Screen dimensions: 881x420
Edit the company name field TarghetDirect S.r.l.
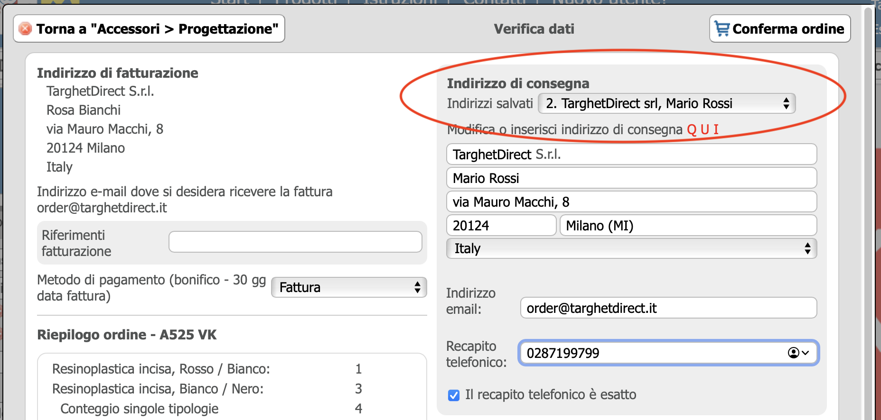click(x=631, y=155)
